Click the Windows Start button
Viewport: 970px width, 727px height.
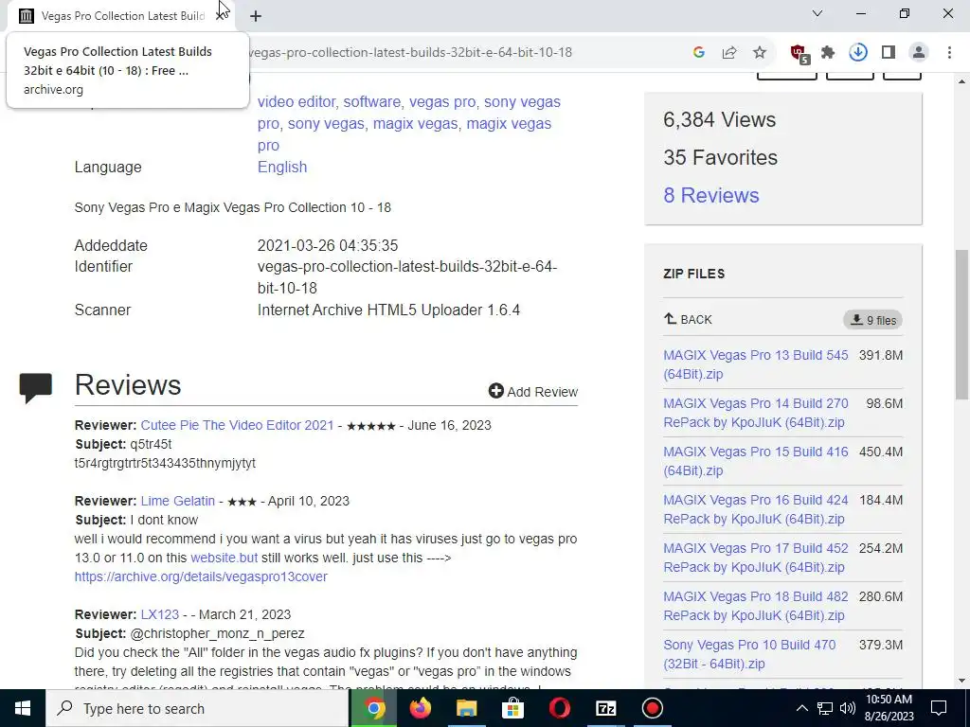[x=23, y=708]
